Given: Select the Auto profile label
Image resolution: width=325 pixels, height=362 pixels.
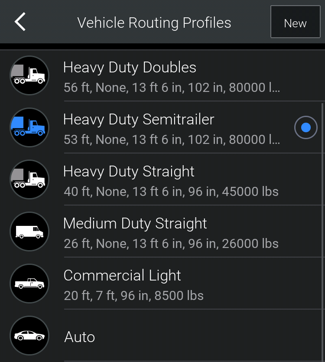Looking at the screenshot, I should (x=80, y=337).
